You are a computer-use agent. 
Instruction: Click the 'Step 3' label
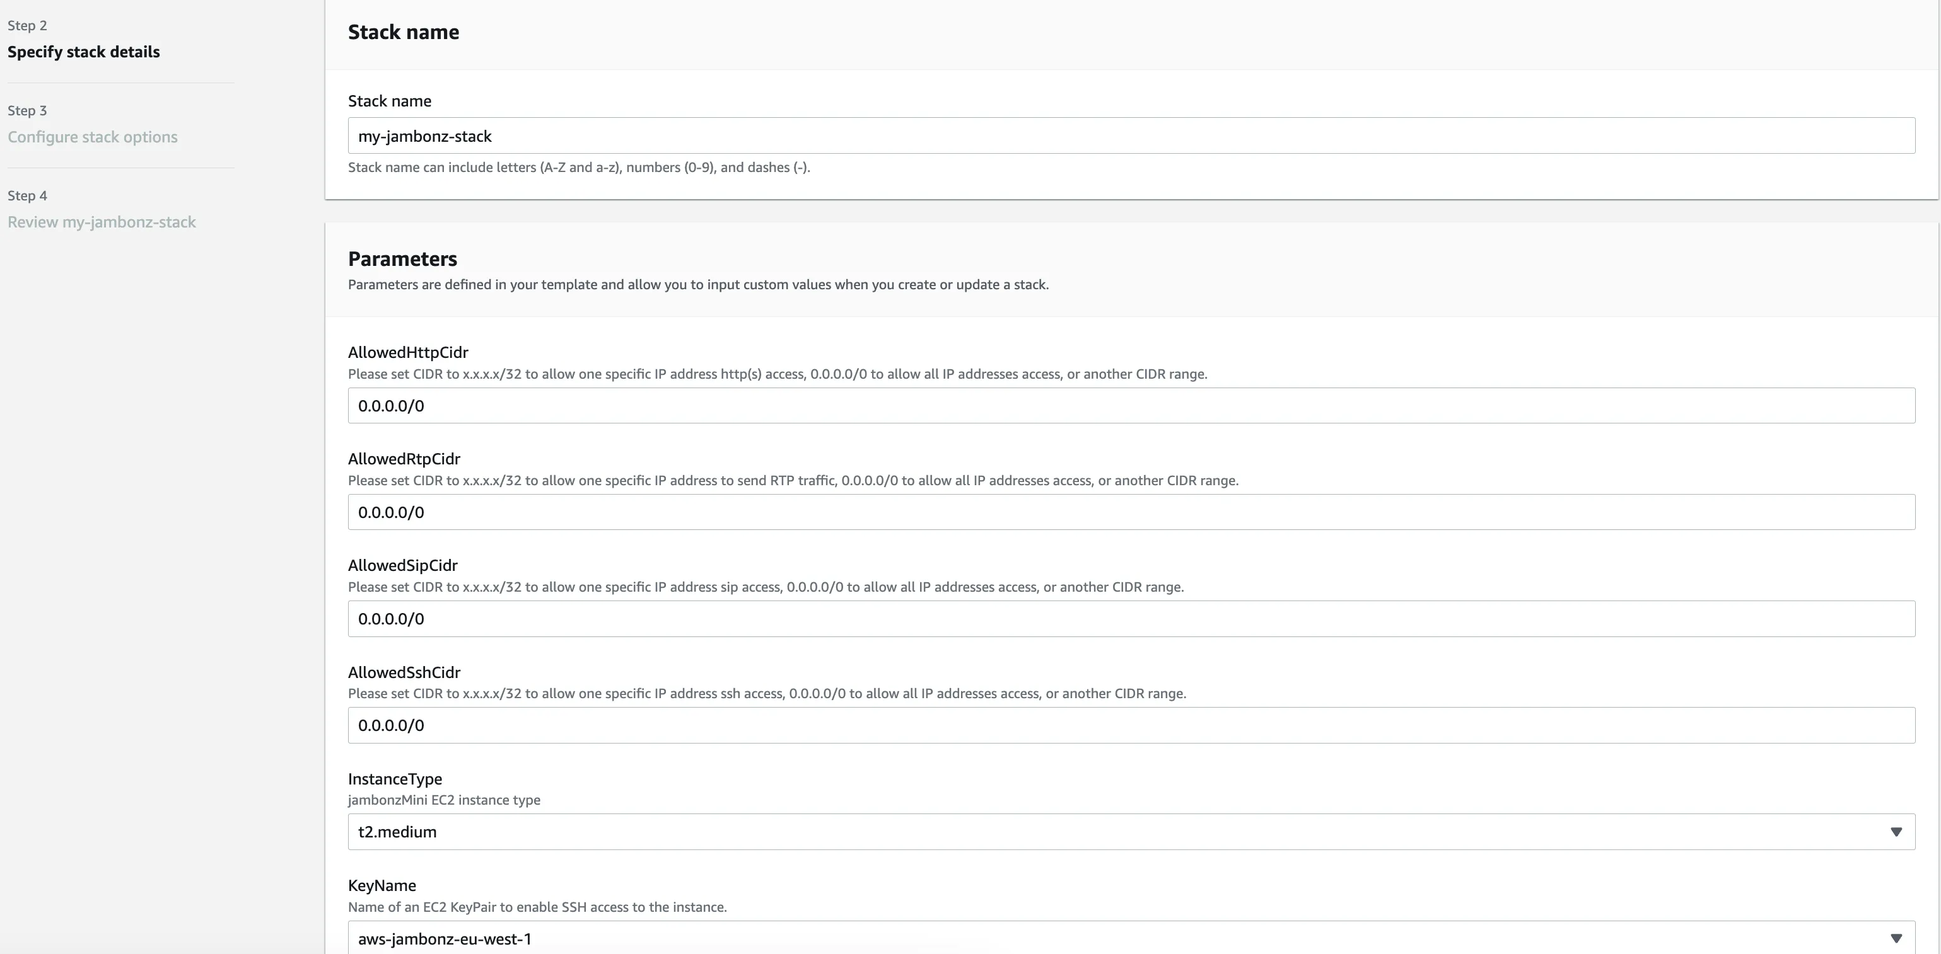[x=27, y=111]
